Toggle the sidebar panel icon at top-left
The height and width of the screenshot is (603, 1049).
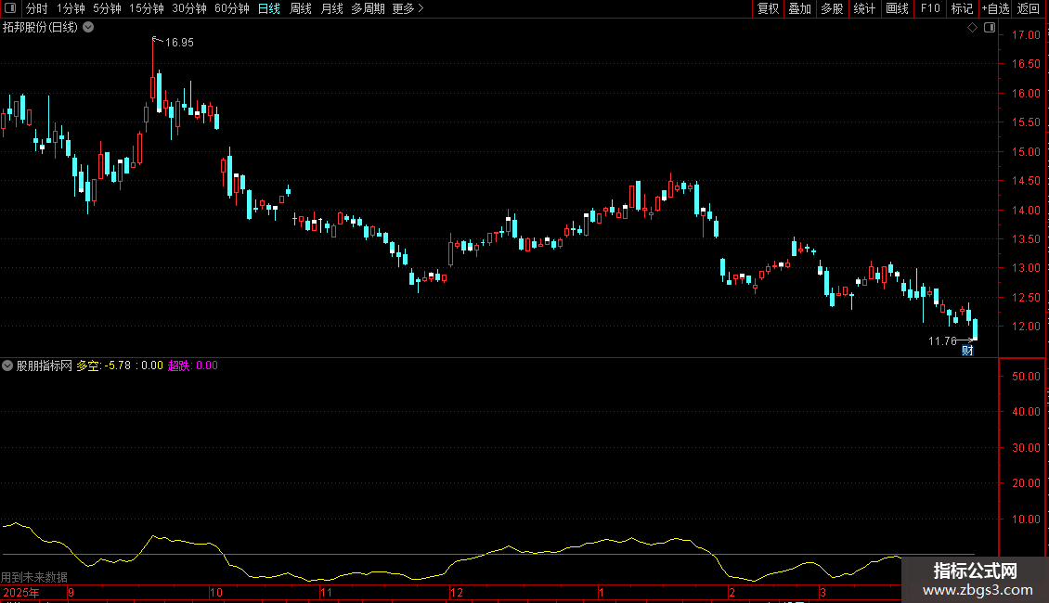click(10, 8)
